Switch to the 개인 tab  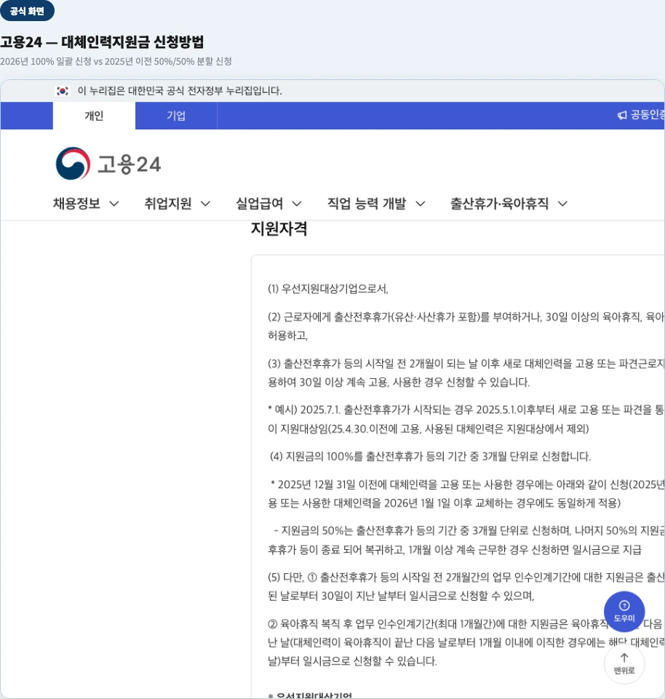click(x=94, y=116)
